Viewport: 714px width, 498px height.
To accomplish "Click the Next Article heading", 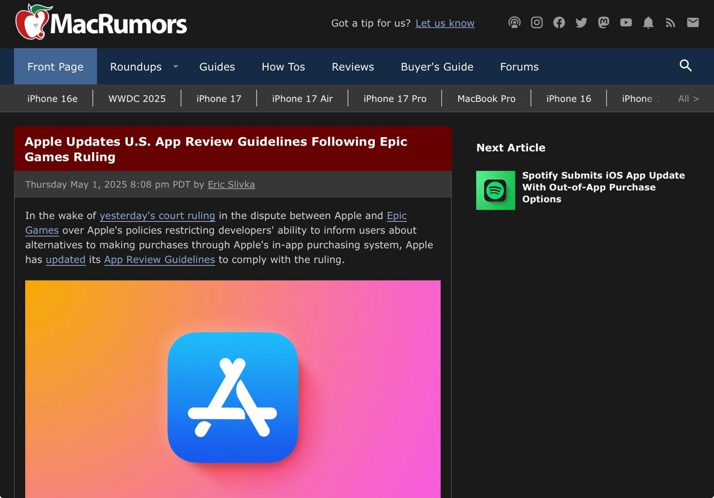I will click(511, 147).
